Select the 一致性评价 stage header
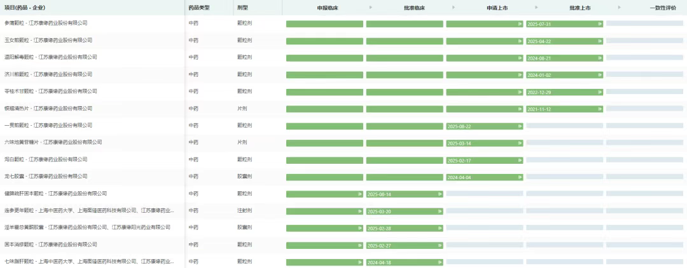The height and width of the screenshot is (268, 687). [x=663, y=8]
